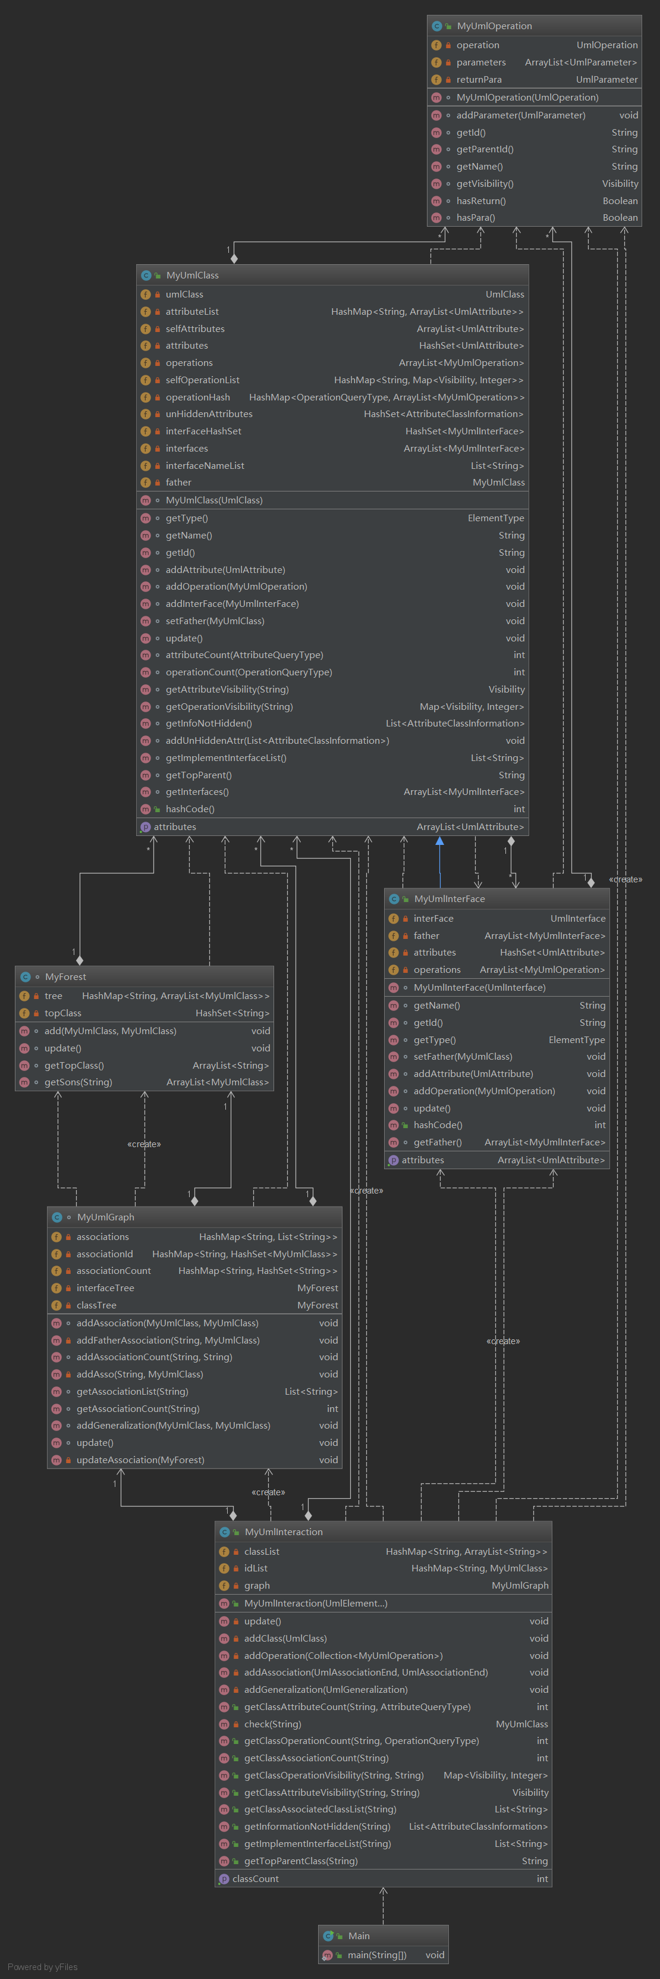Image resolution: width=660 pixels, height=1979 pixels.
Task: Select getImplementInterfaceList() in MyUmlClass
Action: [332, 757]
